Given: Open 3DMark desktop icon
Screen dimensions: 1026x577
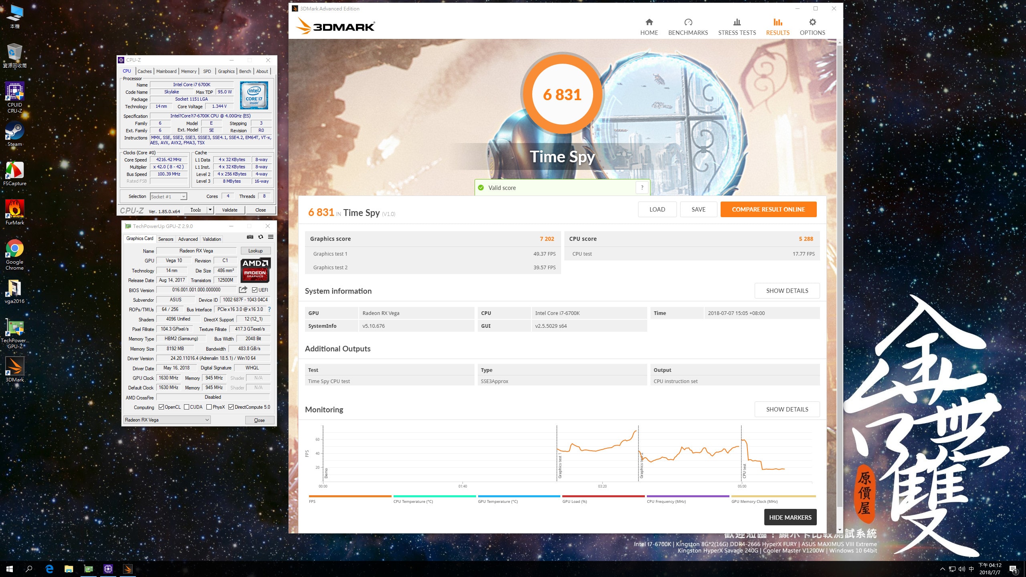Looking at the screenshot, I should point(15,369).
